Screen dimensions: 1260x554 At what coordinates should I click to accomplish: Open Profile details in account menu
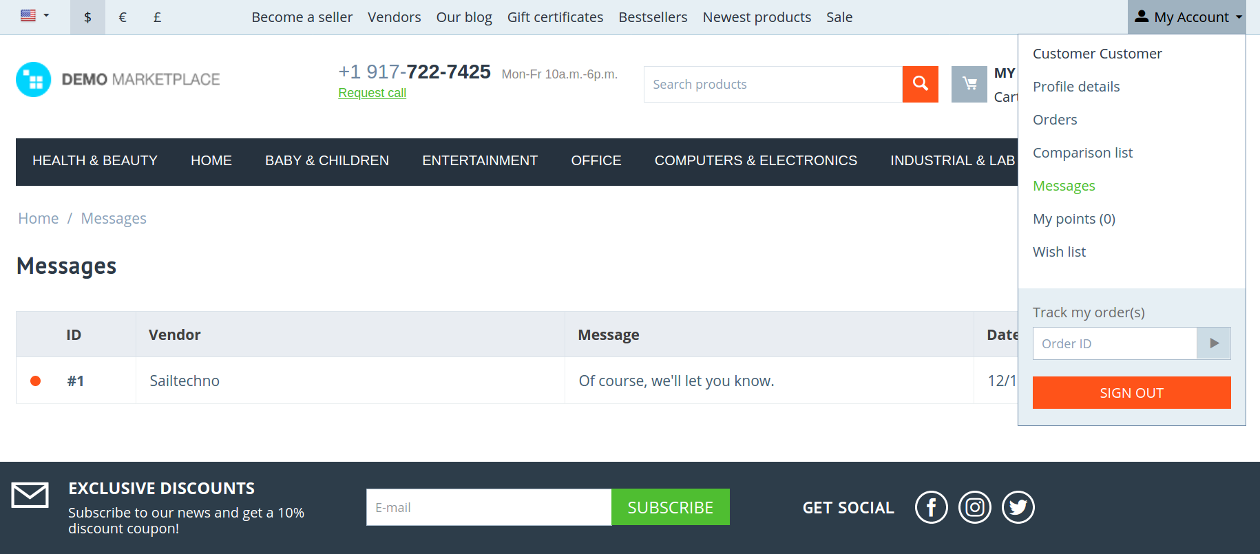[1076, 87]
